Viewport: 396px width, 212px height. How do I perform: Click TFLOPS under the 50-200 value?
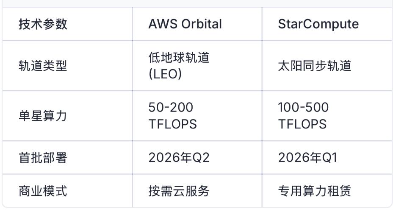(x=172, y=124)
